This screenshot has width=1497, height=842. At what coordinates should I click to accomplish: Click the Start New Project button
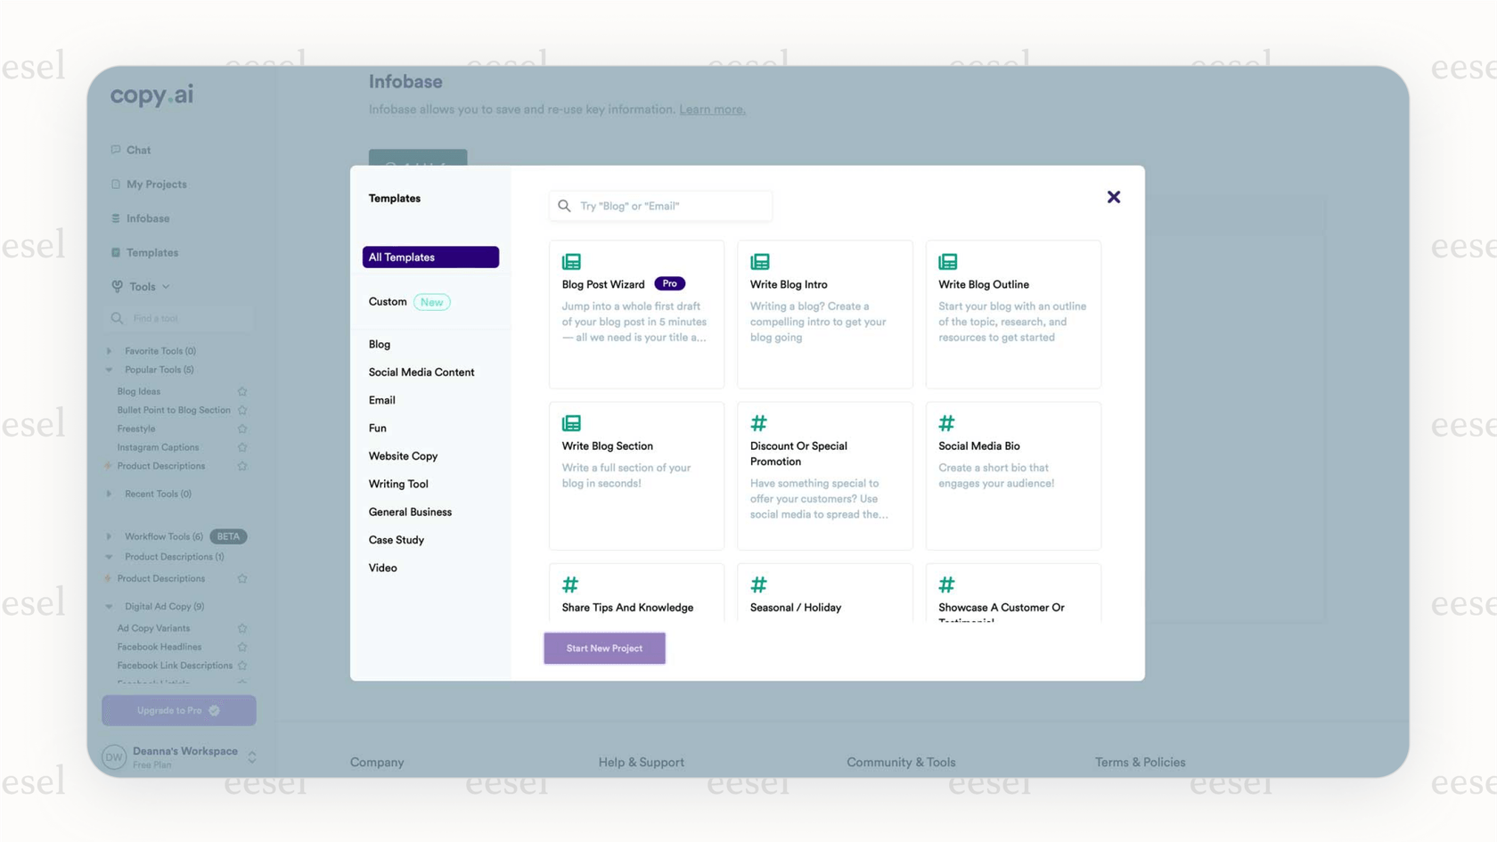(x=604, y=648)
